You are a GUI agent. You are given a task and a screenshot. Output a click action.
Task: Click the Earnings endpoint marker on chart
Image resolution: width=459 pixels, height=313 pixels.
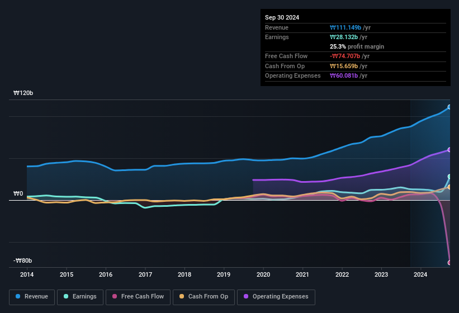449,177
